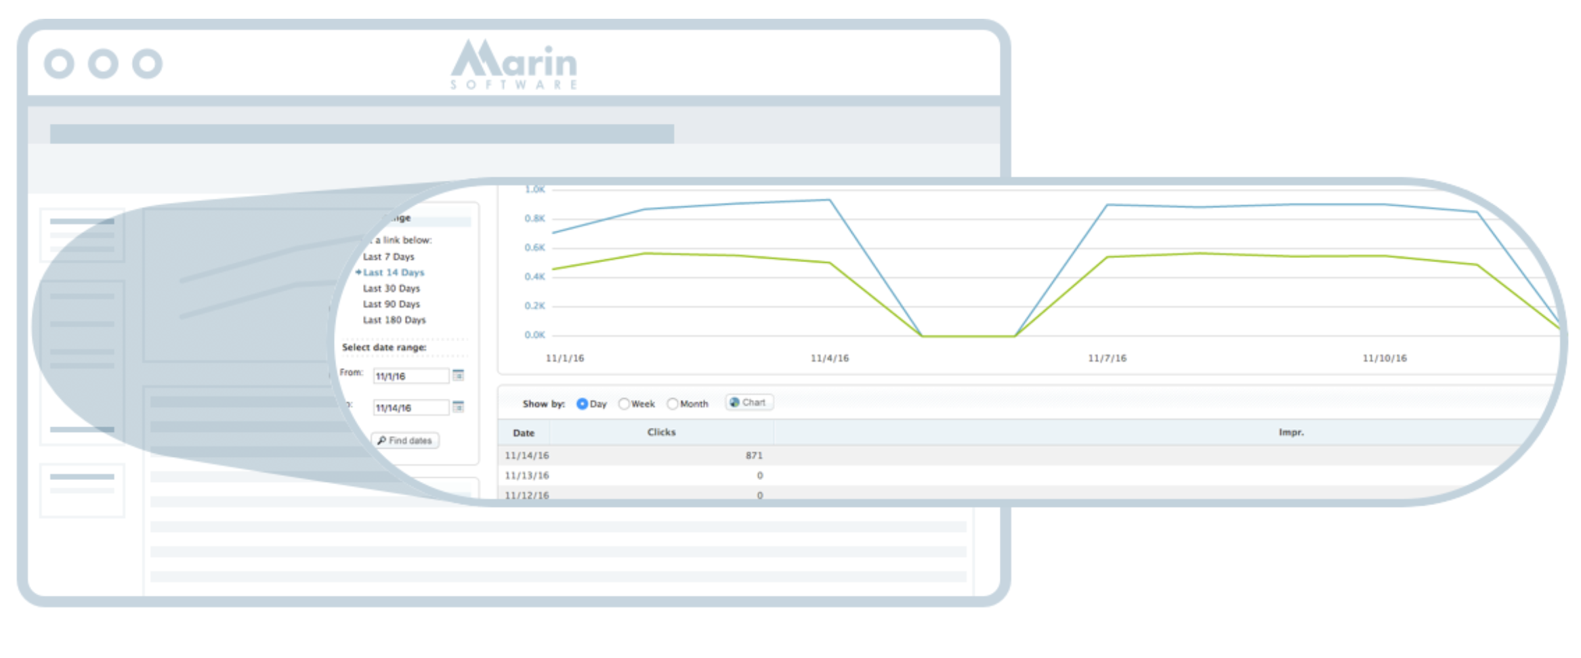The image size is (1581, 658).
Task: Select the 11/14/16 date cell
Action: point(527,456)
